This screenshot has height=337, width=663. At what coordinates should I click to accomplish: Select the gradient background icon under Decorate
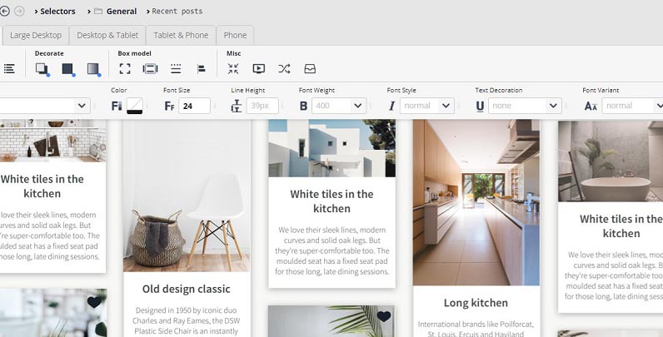(x=93, y=69)
